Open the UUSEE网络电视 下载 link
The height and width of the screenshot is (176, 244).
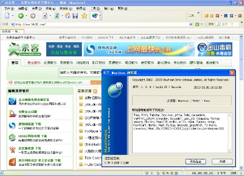[x=33, y=136]
